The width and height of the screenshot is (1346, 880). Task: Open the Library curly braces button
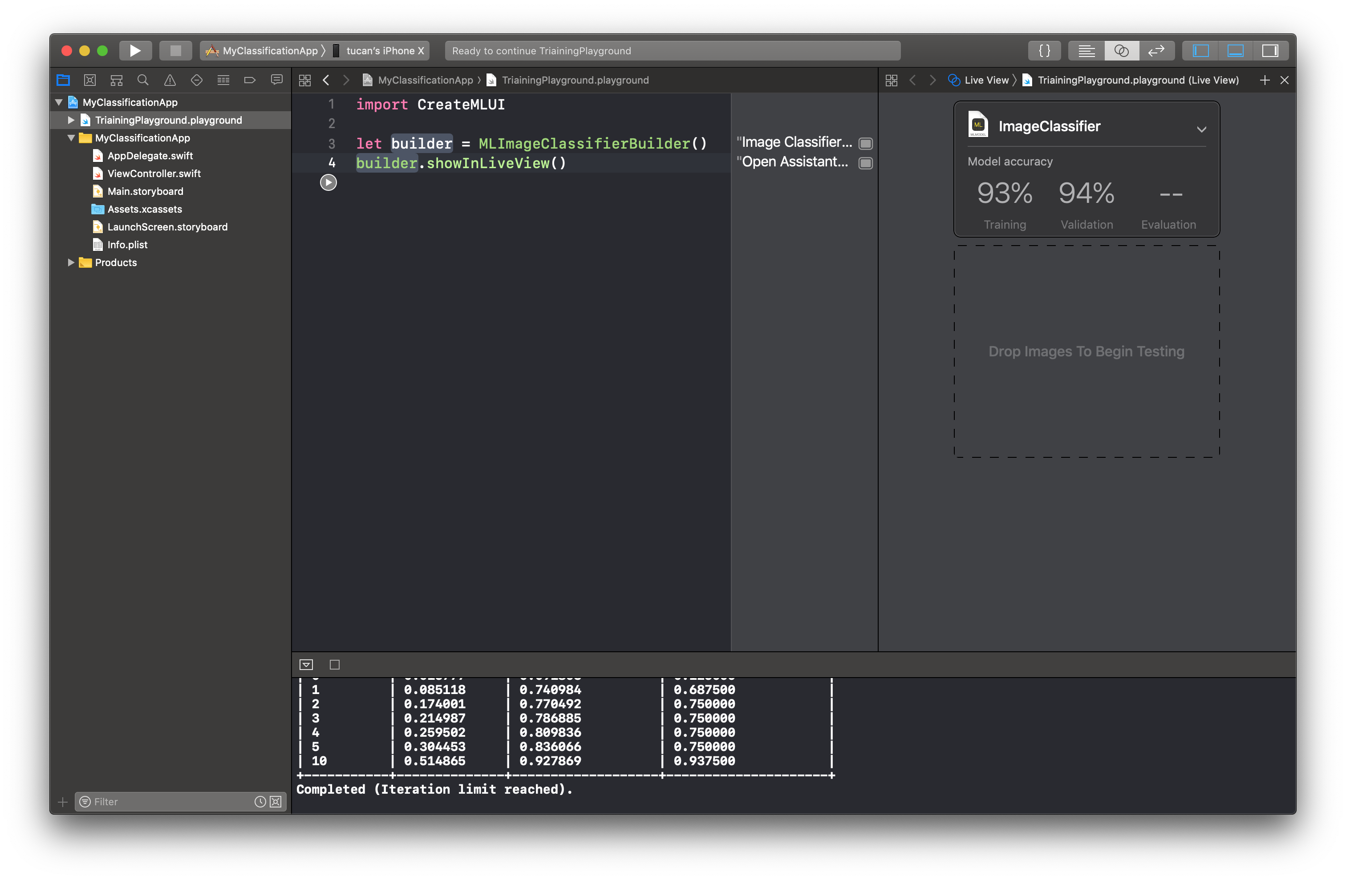click(1044, 51)
